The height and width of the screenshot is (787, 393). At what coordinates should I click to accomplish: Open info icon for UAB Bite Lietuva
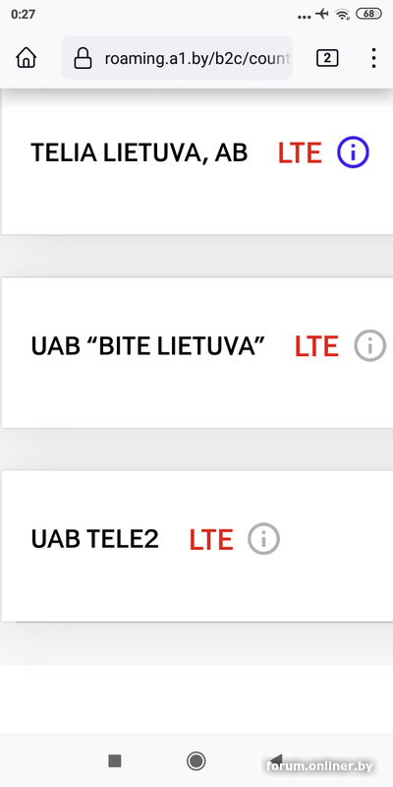370,345
